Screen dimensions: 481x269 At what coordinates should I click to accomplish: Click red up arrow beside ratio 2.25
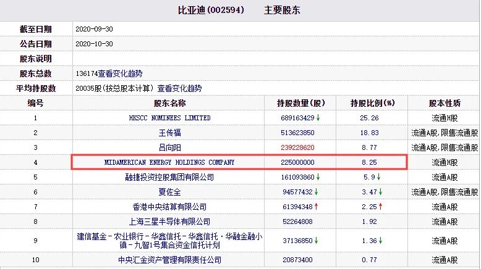380,207
